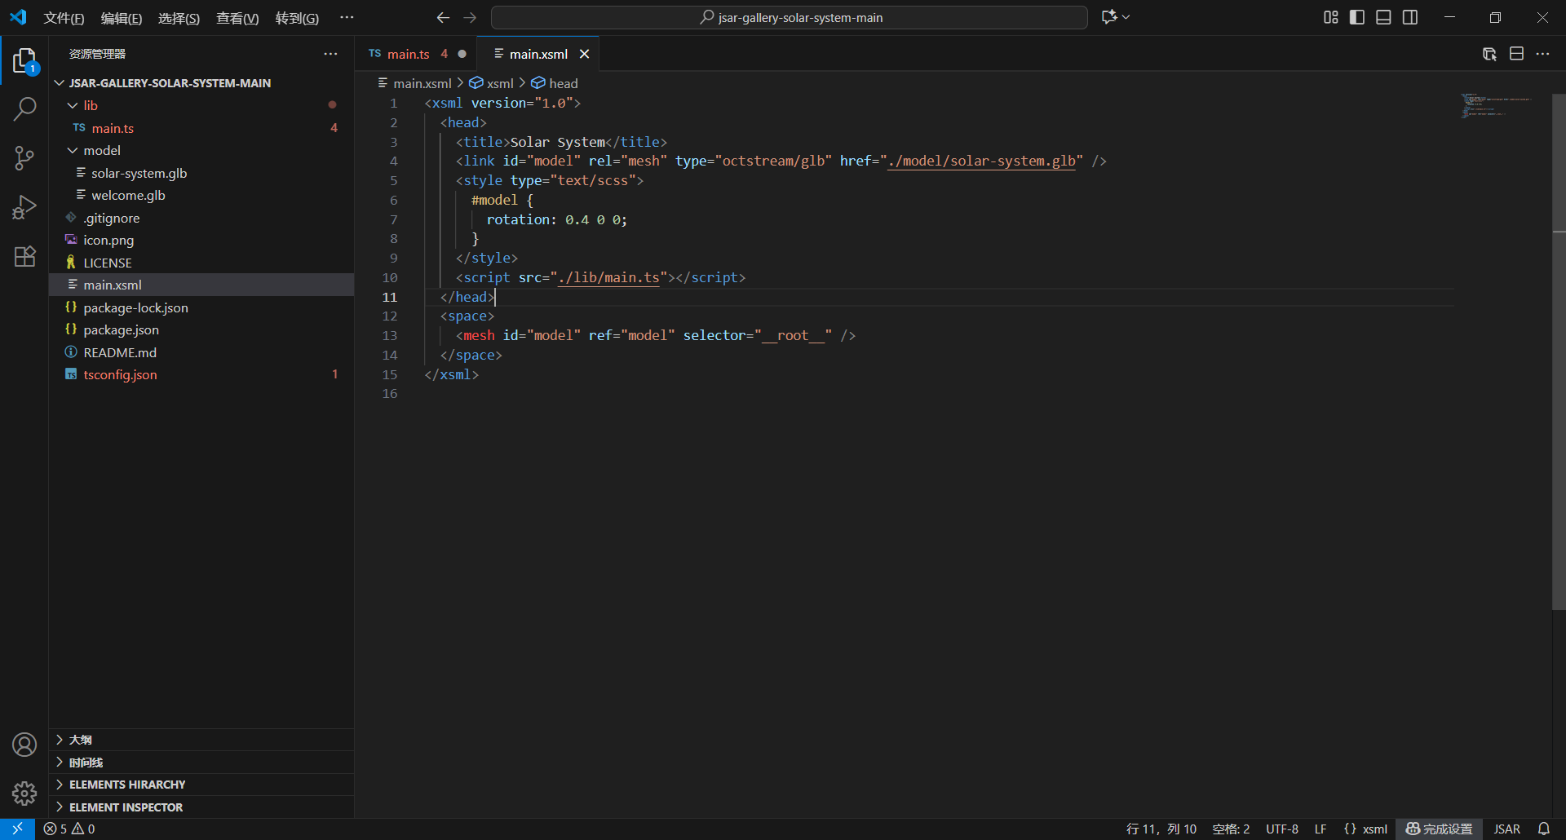Open the Extensions view icon
The image size is (1566, 840).
pos(24,256)
